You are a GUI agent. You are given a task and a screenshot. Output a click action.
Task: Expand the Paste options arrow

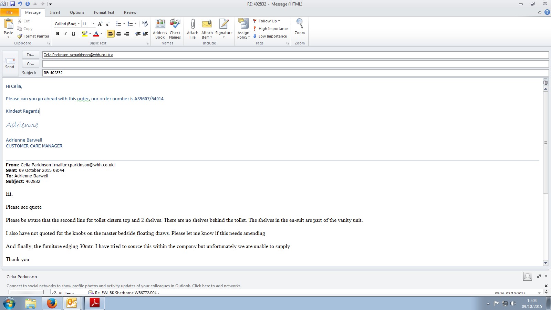[8, 37]
